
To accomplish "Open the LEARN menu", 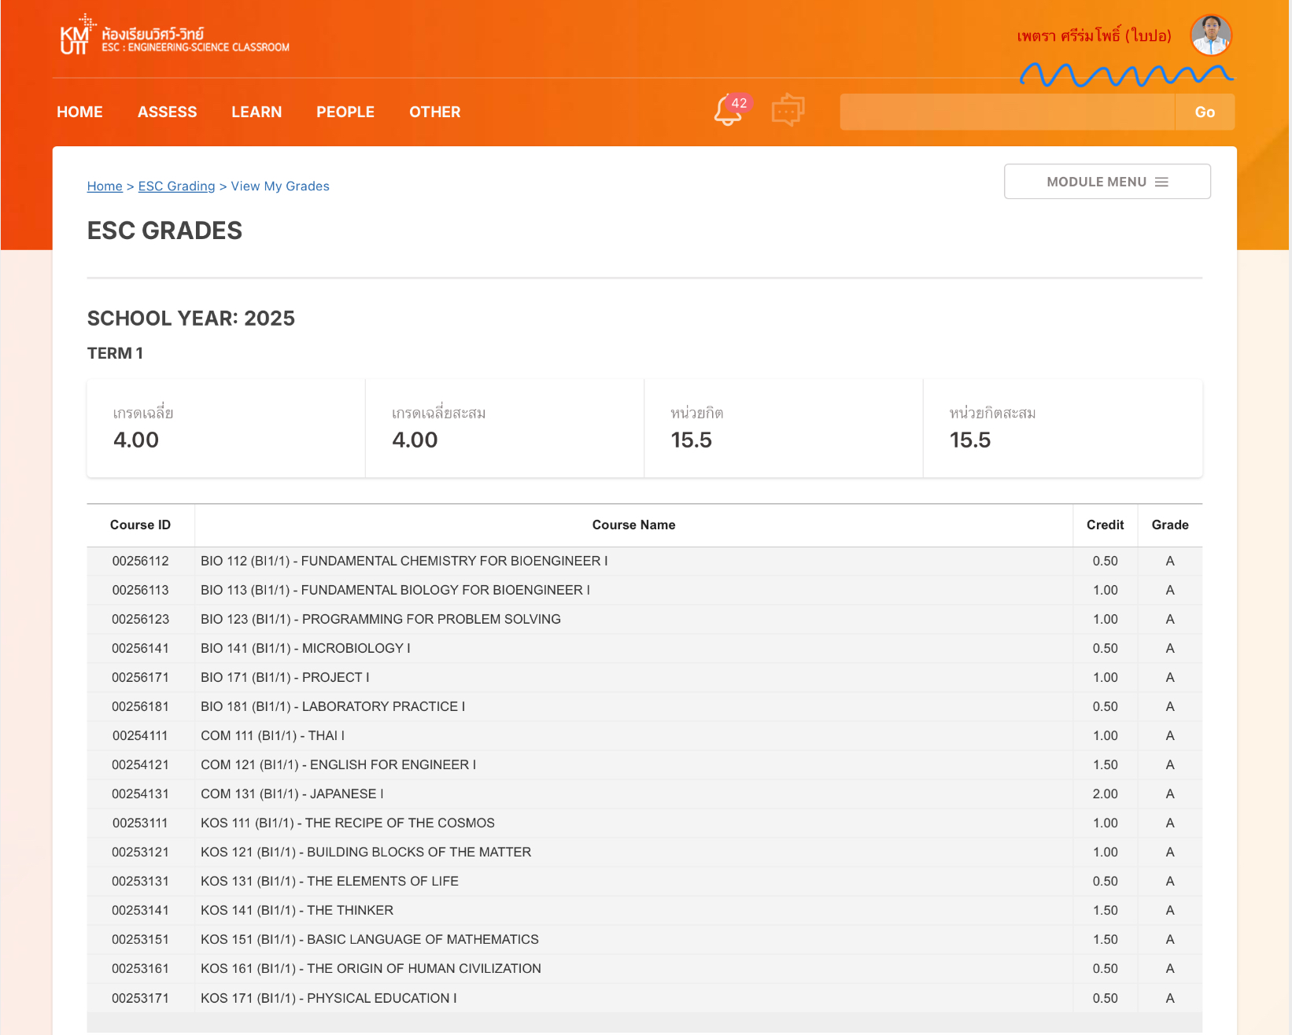I will tap(257, 112).
